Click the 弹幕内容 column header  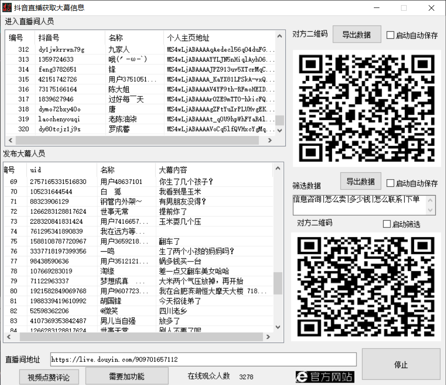214,170
